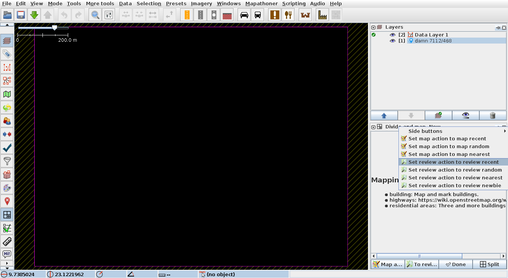Collapse the Divide and map panel

pos(373,127)
